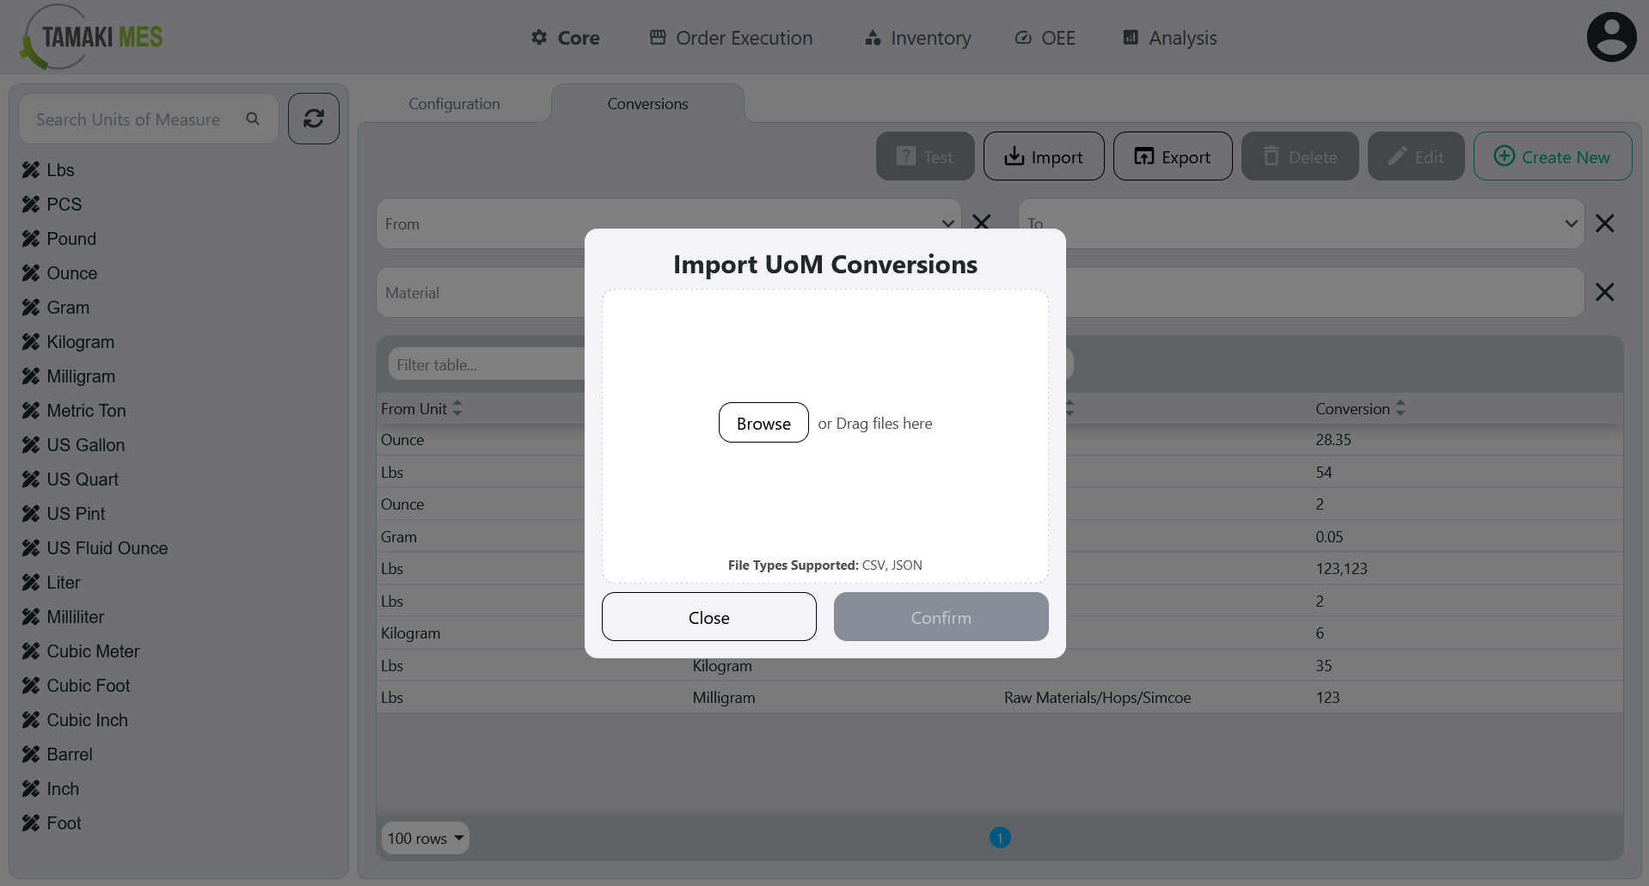Open the user profile avatar icon
The image size is (1649, 886).
[x=1611, y=36]
